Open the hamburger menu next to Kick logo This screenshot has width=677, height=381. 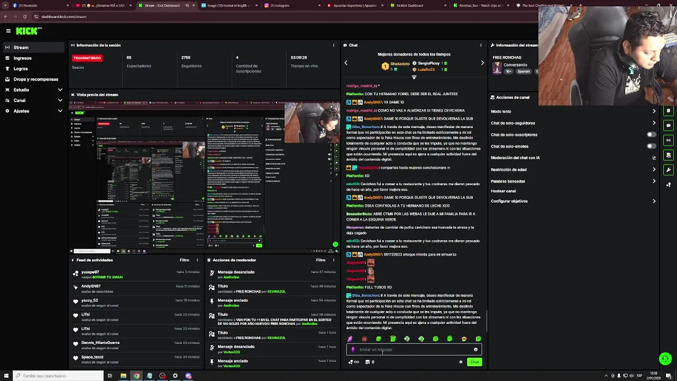pyautogui.click(x=8, y=31)
